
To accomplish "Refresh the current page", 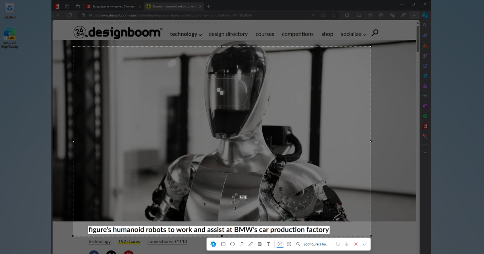I will click(70, 15).
